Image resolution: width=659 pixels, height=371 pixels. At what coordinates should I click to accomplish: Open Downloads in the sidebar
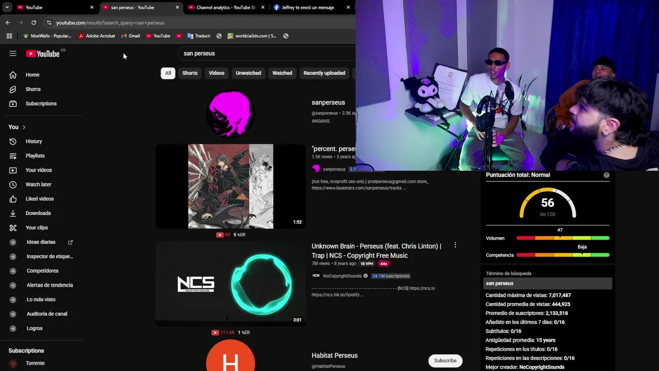point(38,213)
